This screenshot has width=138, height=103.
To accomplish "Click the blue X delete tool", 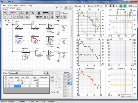I will click(65, 17).
